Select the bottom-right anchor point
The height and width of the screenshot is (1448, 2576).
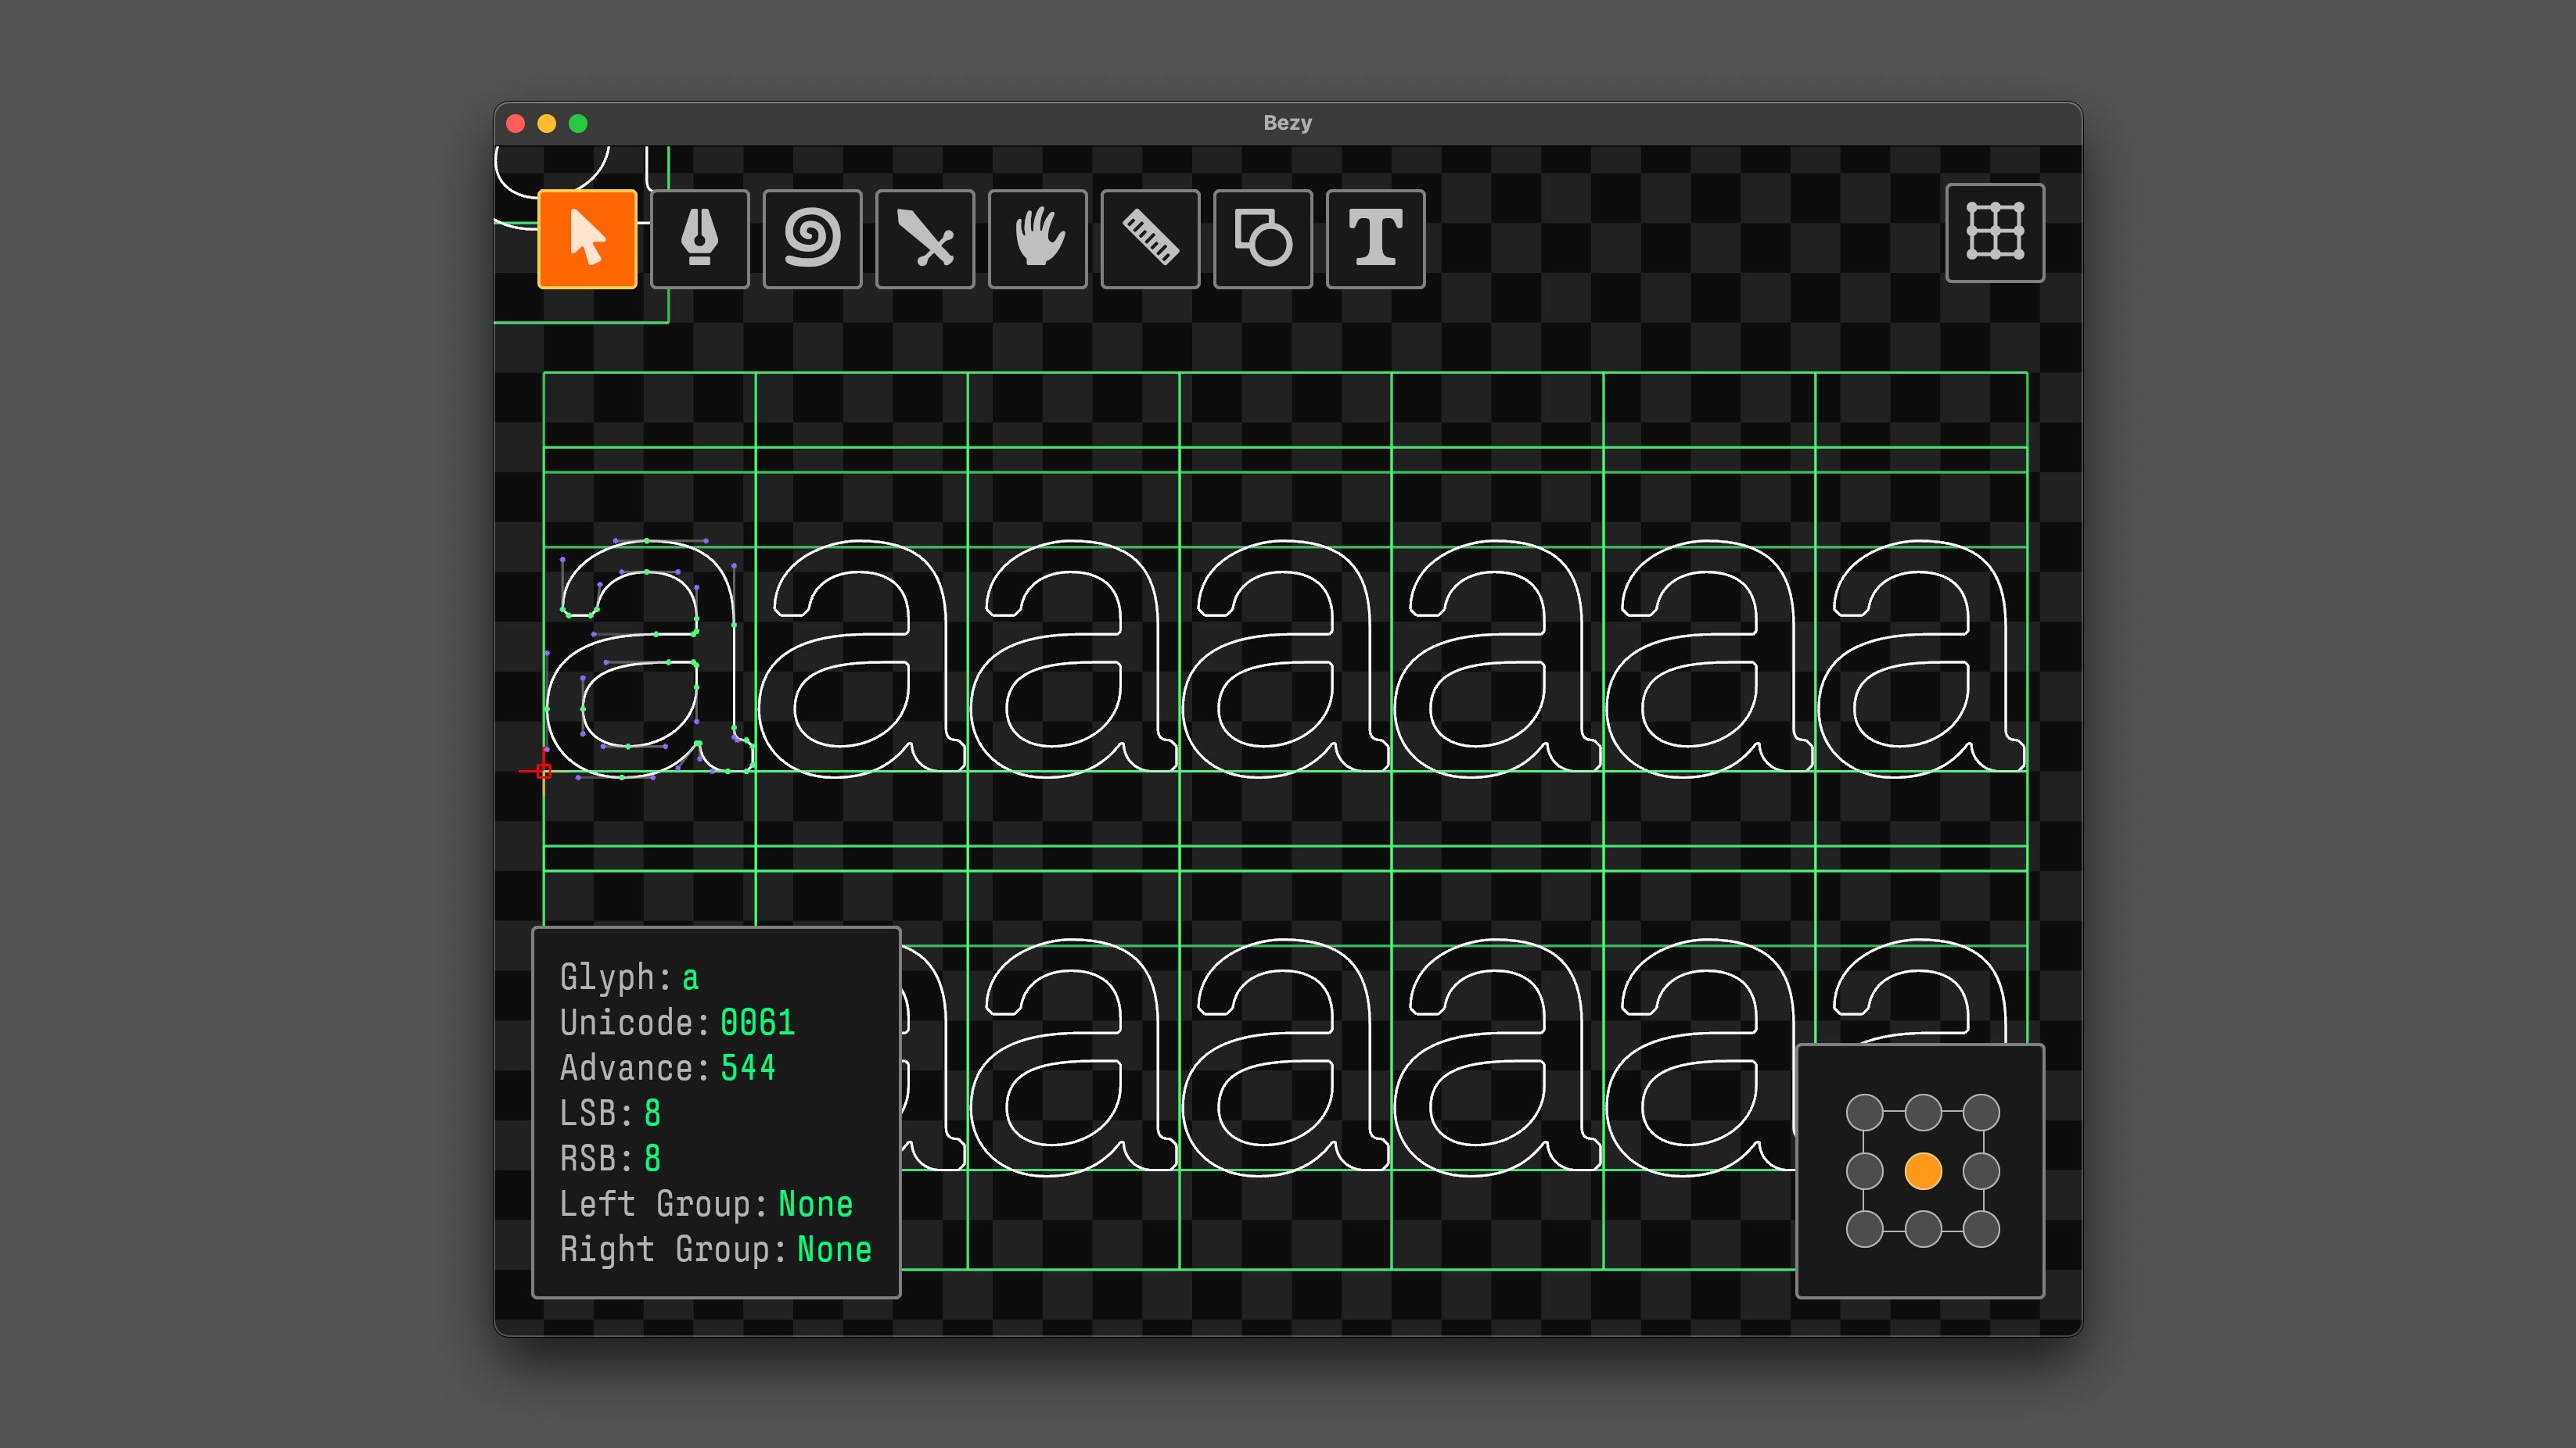[x=1981, y=1229]
